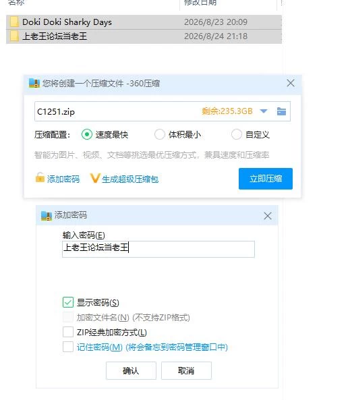Check the 记住密码(M) checkbox
350x400 pixels.
click(x=68, y=347)
